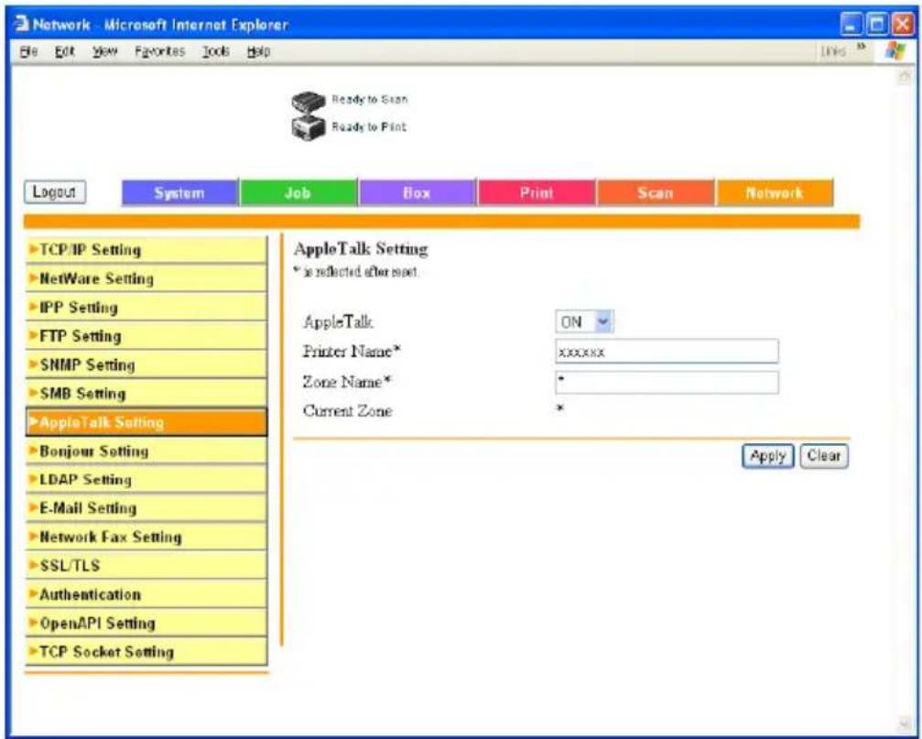Click the printer status icon
Screen dimensions: 922x739
click(309, 127)
